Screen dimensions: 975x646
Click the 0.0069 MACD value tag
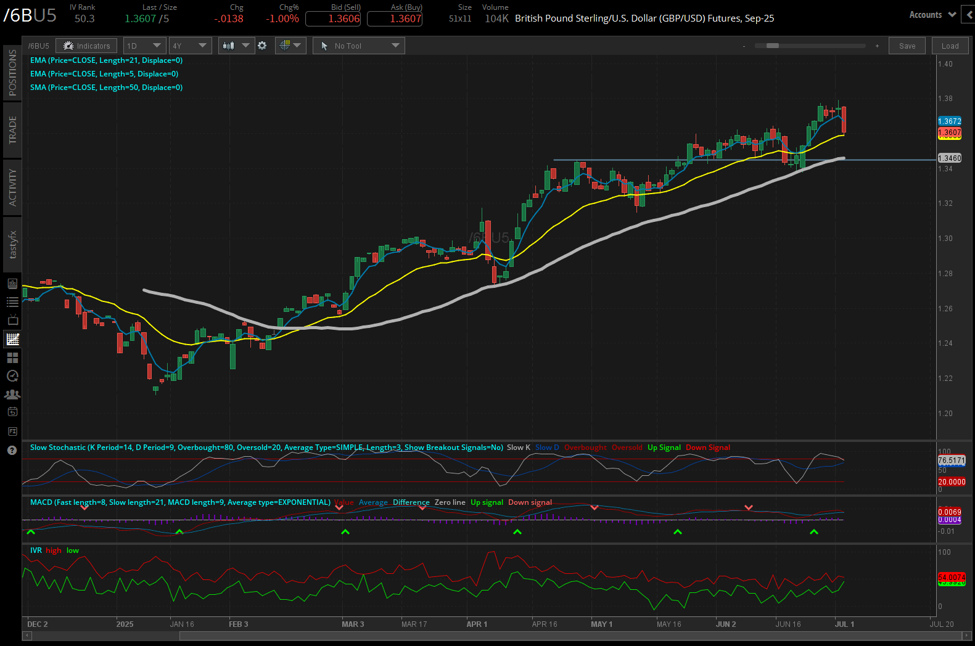tap(950, 512)
